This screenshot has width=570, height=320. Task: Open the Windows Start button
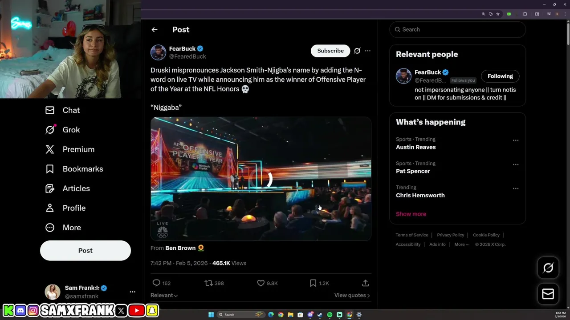pyautogui.click(x=211, y=315)
